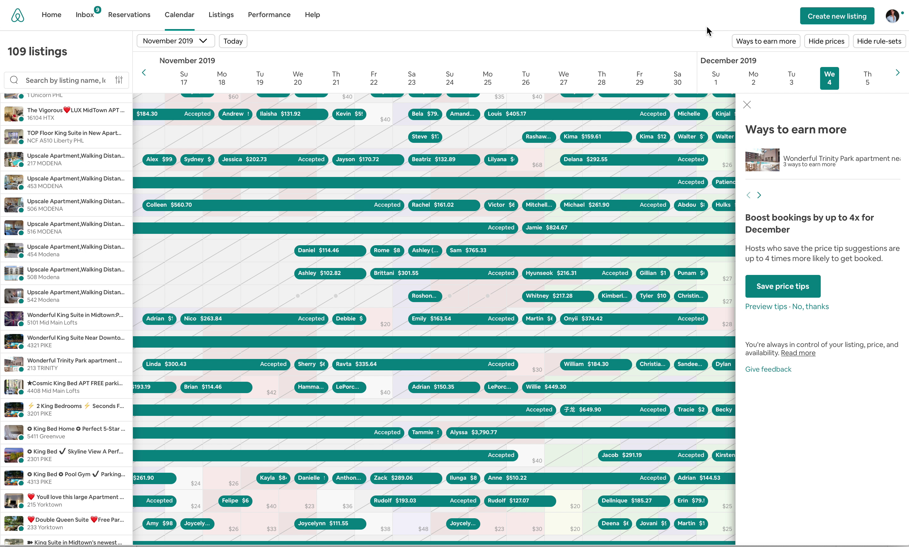The height and width of the screenshot is (547, 909).
Task: Click the Today button
Action: pos(233,41)
